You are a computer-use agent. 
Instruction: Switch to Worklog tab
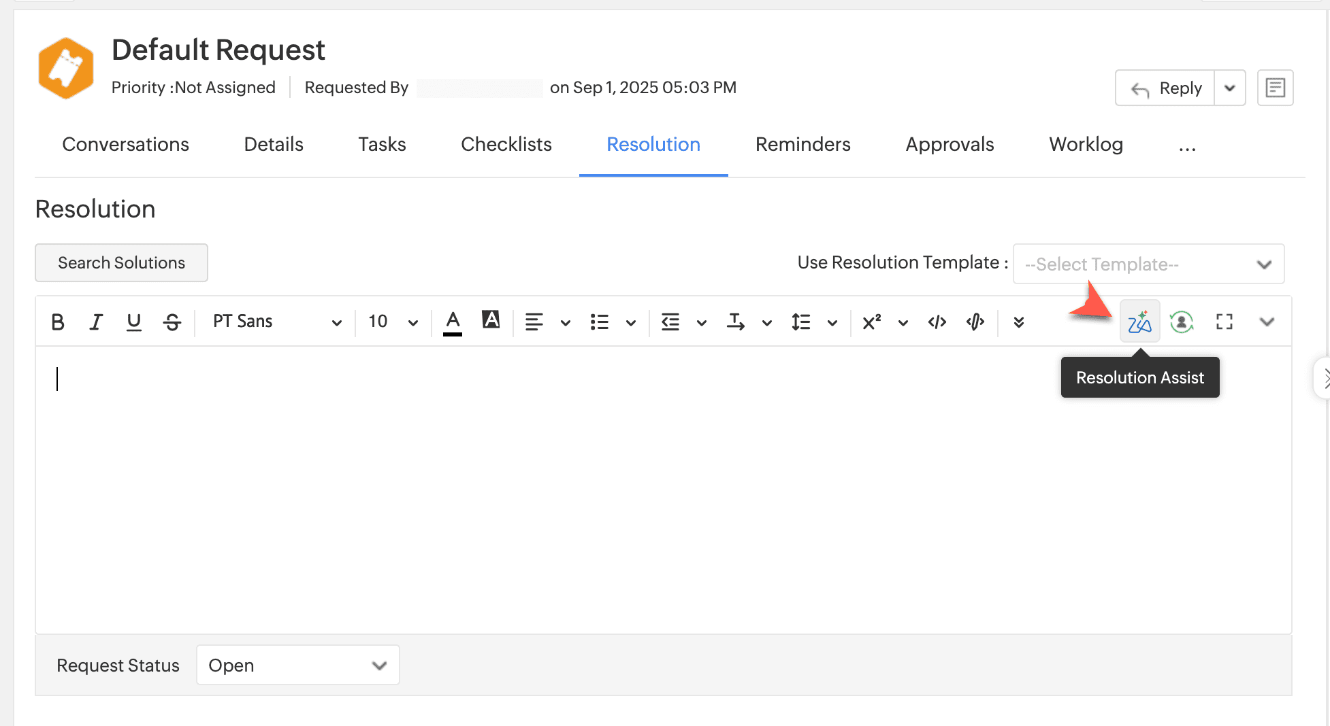(x=1086, y=144)
